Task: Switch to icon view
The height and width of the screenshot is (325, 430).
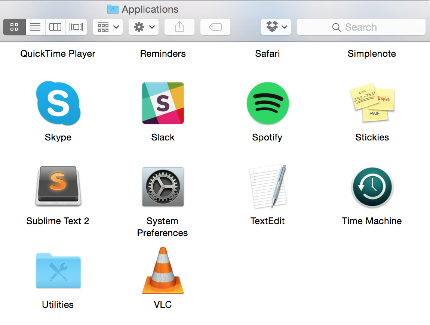Action: pyautogui.click(x=14, y=27)
